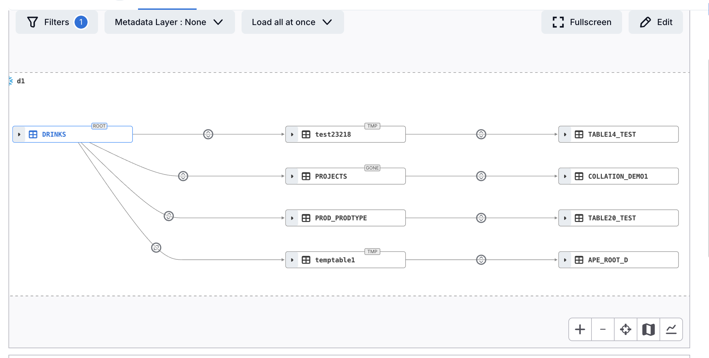Click the temptable1 table icon

click(x=306, y=260)
